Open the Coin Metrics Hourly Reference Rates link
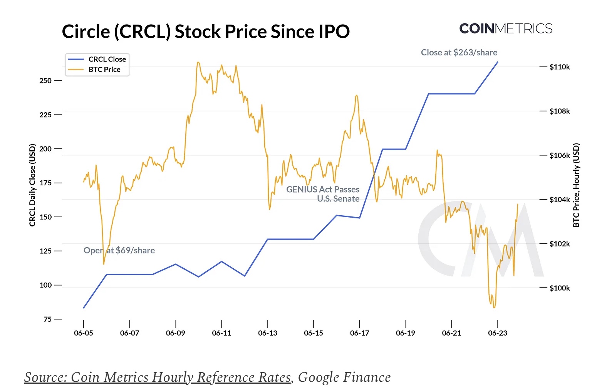The width and height of the screenshot is (597, 391). [x=157, y=377]
